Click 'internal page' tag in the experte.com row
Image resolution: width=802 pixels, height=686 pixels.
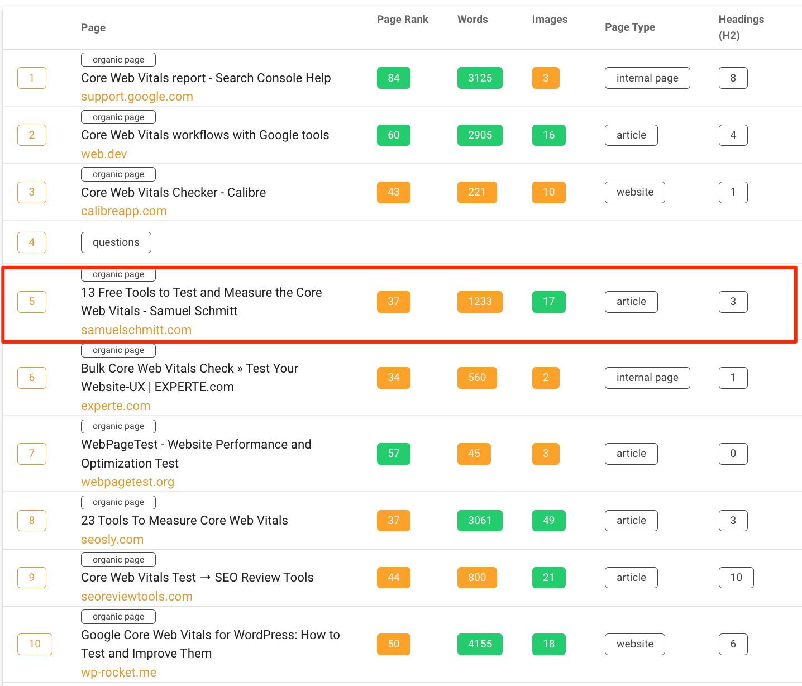pos(647,378)
